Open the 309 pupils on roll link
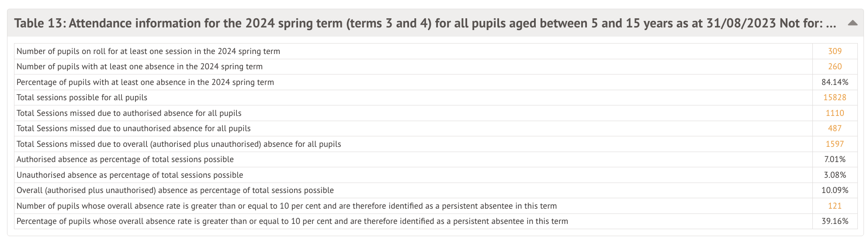The width and height of the screenshot is (867, 237). pyautogui.click(x=835, y=51)
